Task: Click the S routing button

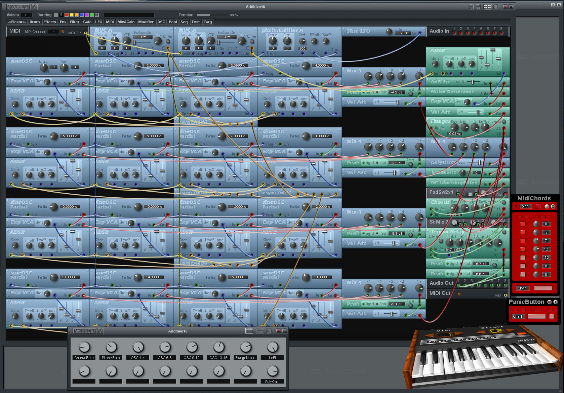Action: [61, 15]
